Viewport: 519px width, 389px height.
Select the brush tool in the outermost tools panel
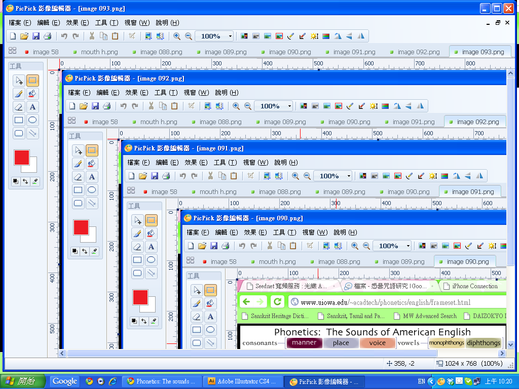pos(19,94)
